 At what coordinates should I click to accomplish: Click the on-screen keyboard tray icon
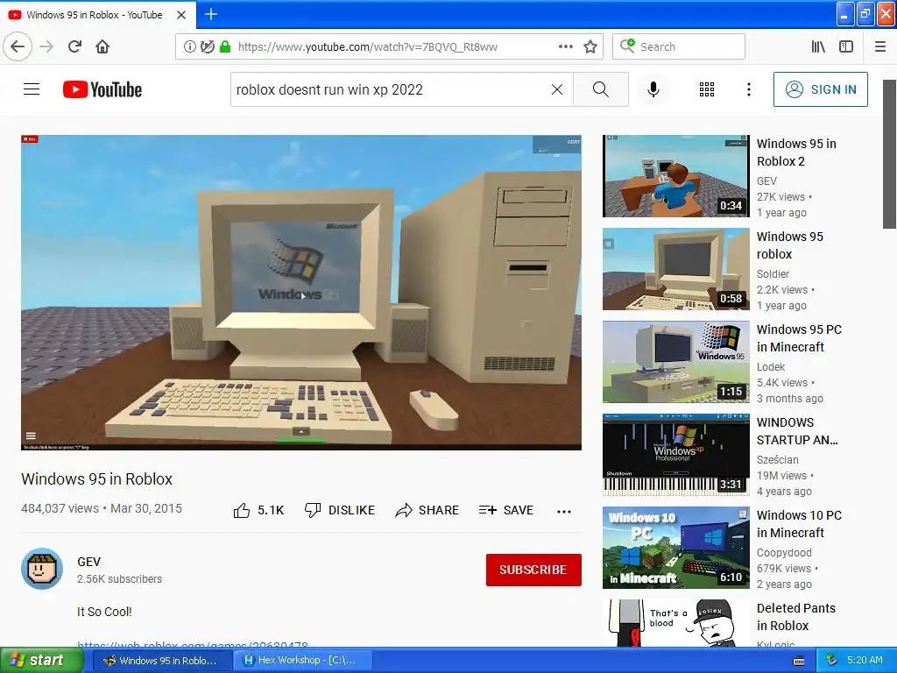799,661
